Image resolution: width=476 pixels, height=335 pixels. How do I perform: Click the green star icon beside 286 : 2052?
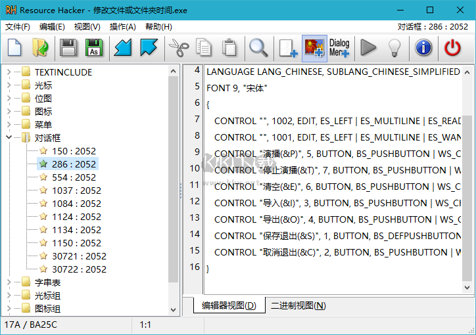43,164
